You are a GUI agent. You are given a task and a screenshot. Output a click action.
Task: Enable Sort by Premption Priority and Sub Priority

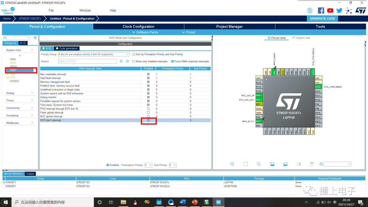(134, 54)
